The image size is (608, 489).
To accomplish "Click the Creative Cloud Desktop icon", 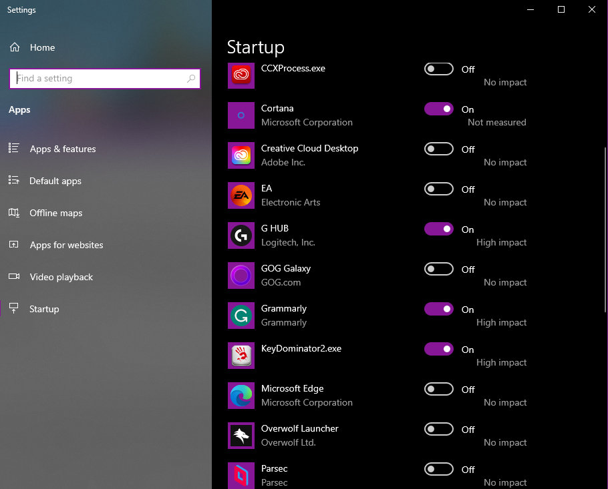I will coord(241,155).
